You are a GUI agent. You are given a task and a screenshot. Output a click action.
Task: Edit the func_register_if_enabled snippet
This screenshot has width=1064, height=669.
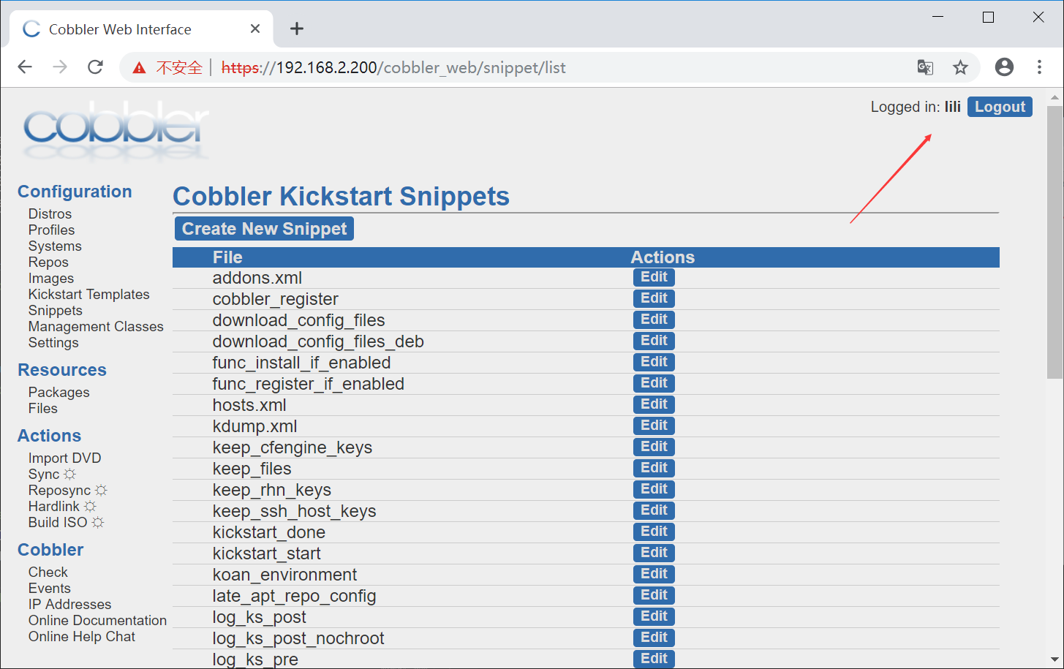click(x=654, y=383)
